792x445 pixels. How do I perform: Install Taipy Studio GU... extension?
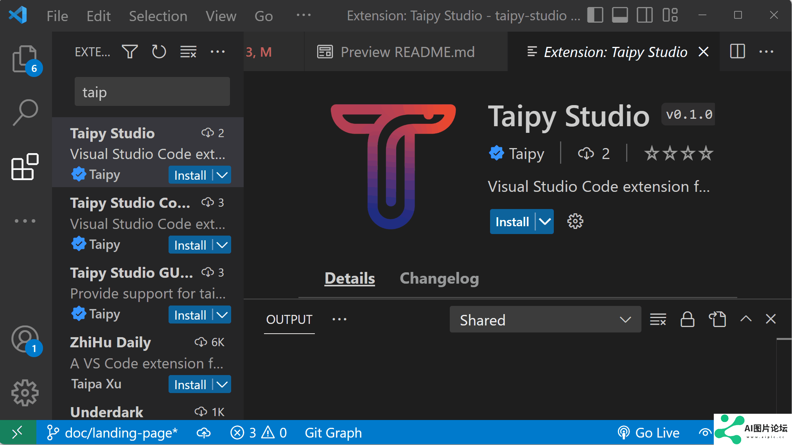click(x=190, y=315)
